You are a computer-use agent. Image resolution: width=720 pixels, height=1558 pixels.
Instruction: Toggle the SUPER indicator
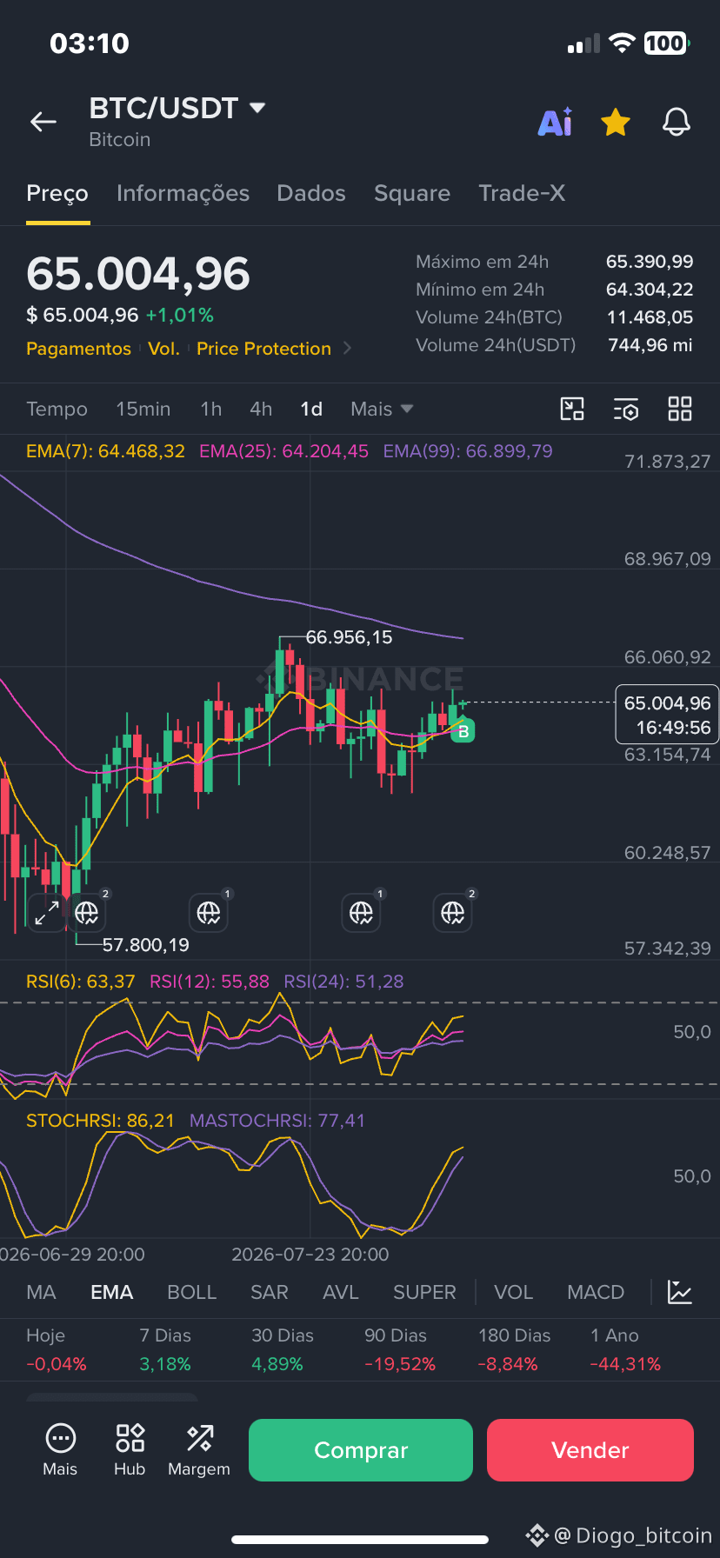click(x=424, y=1293)
